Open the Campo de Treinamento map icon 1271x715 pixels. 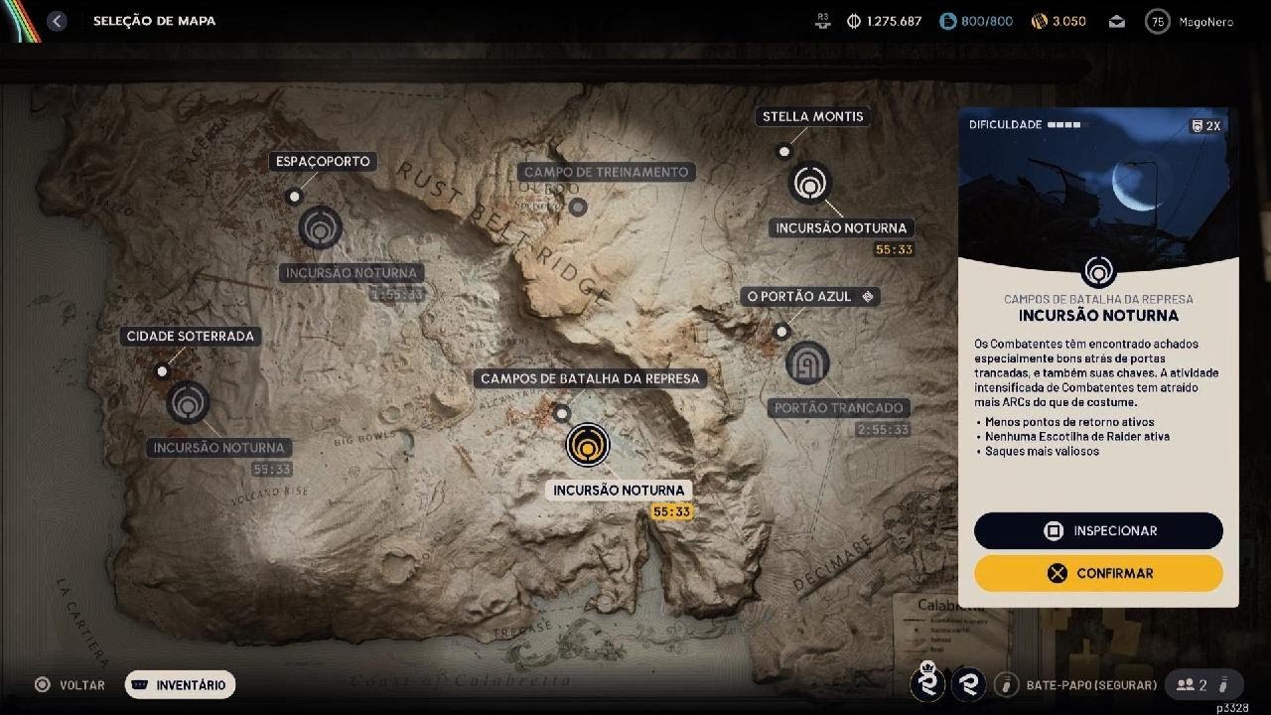click(577, 207)
